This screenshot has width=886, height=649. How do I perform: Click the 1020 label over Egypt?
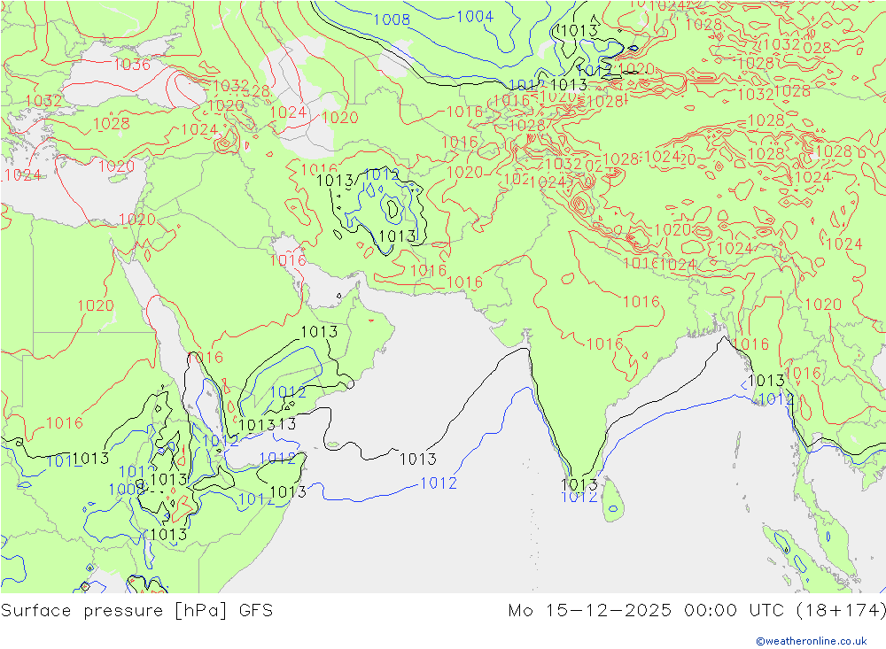pyautogui.click(x=95, y=305)
